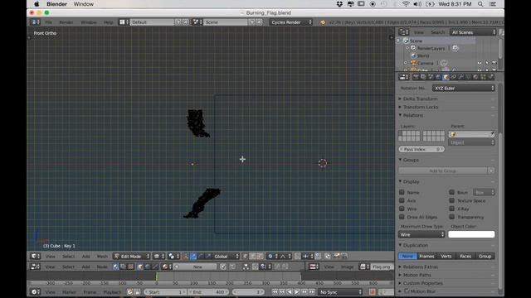This screenshot has height=298, width=531.
Task: Open the Object properties tab icon
Action: coord(446,77)
